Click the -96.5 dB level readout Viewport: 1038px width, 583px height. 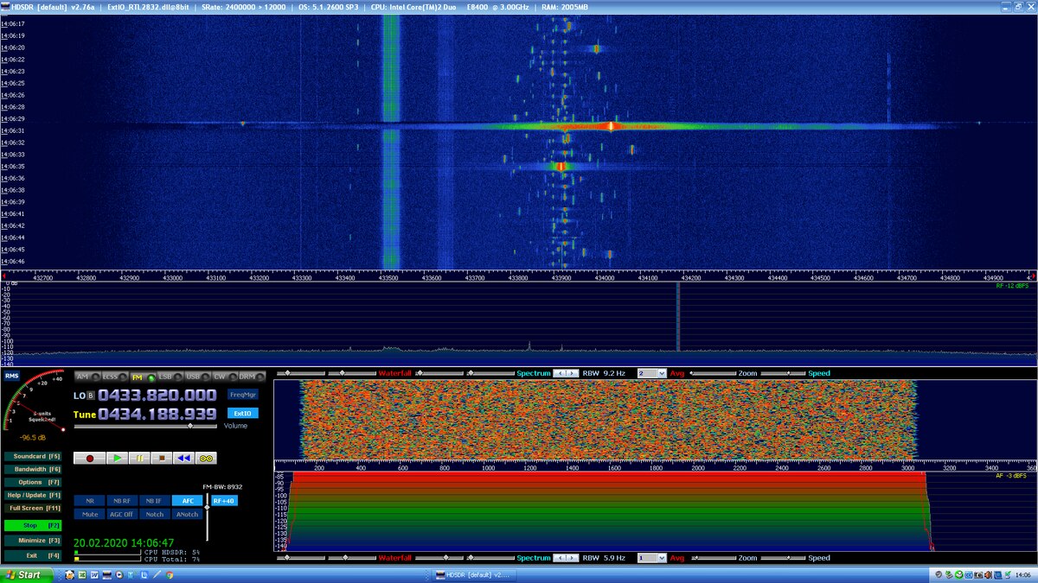click(x=33, y=436)
